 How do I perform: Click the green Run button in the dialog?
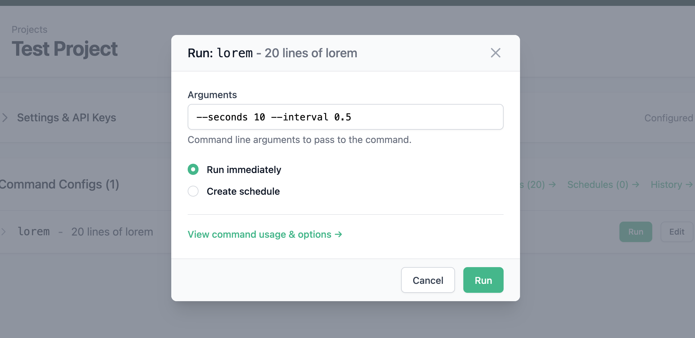pyautogui.click(x=483, y=280)
